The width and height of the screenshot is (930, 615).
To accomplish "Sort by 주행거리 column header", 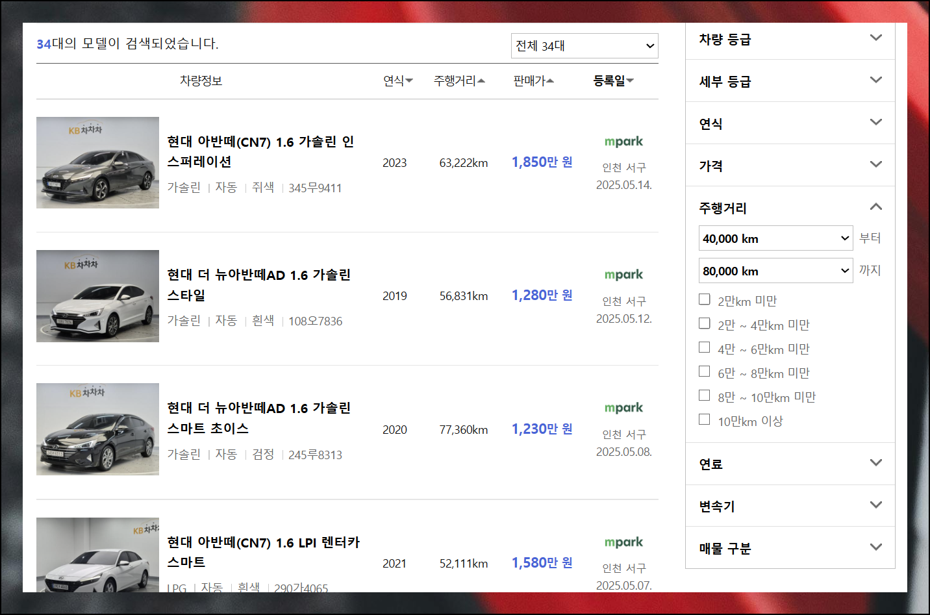I will coord(459,81).
